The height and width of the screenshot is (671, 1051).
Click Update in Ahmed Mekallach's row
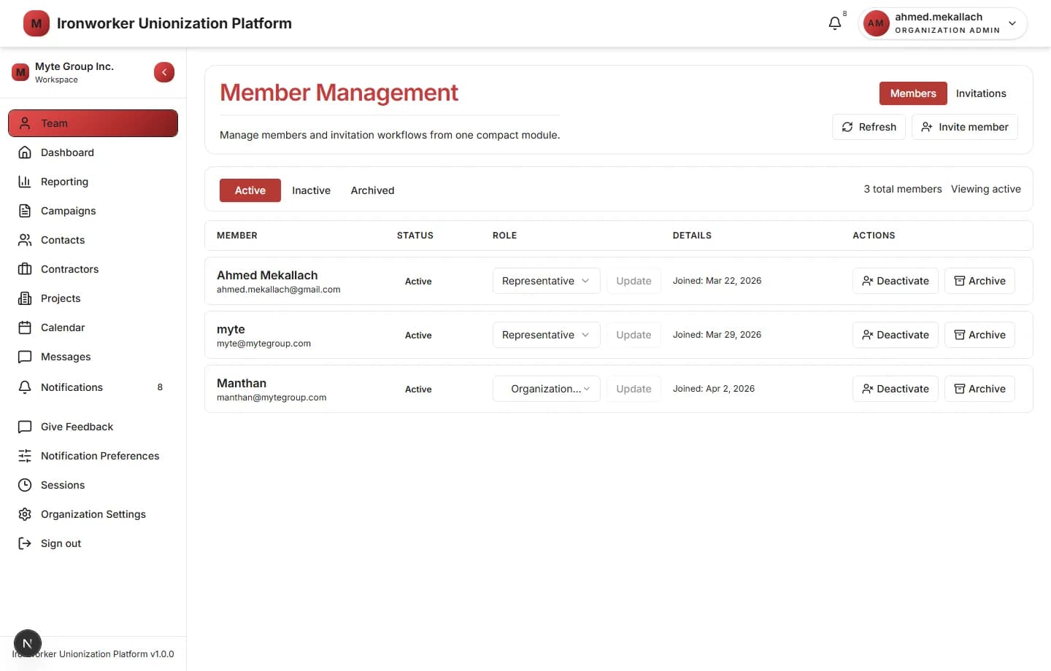pyautogui.click(x=634, y=281)
